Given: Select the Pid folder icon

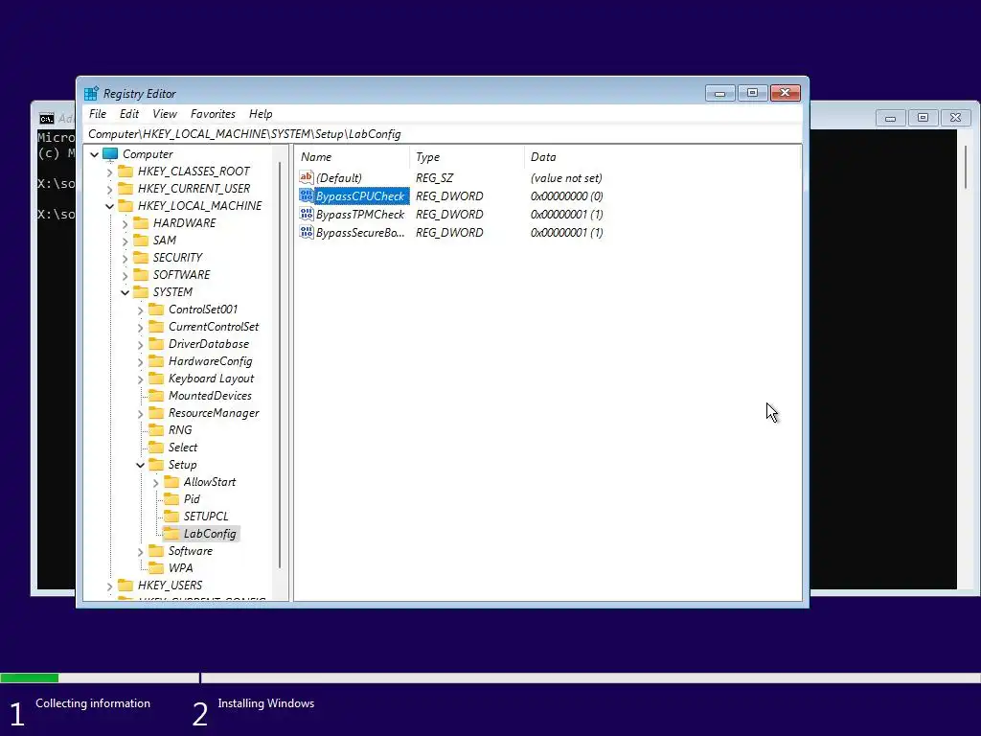Looking at the screenshot, I should (x=171, y=498).
